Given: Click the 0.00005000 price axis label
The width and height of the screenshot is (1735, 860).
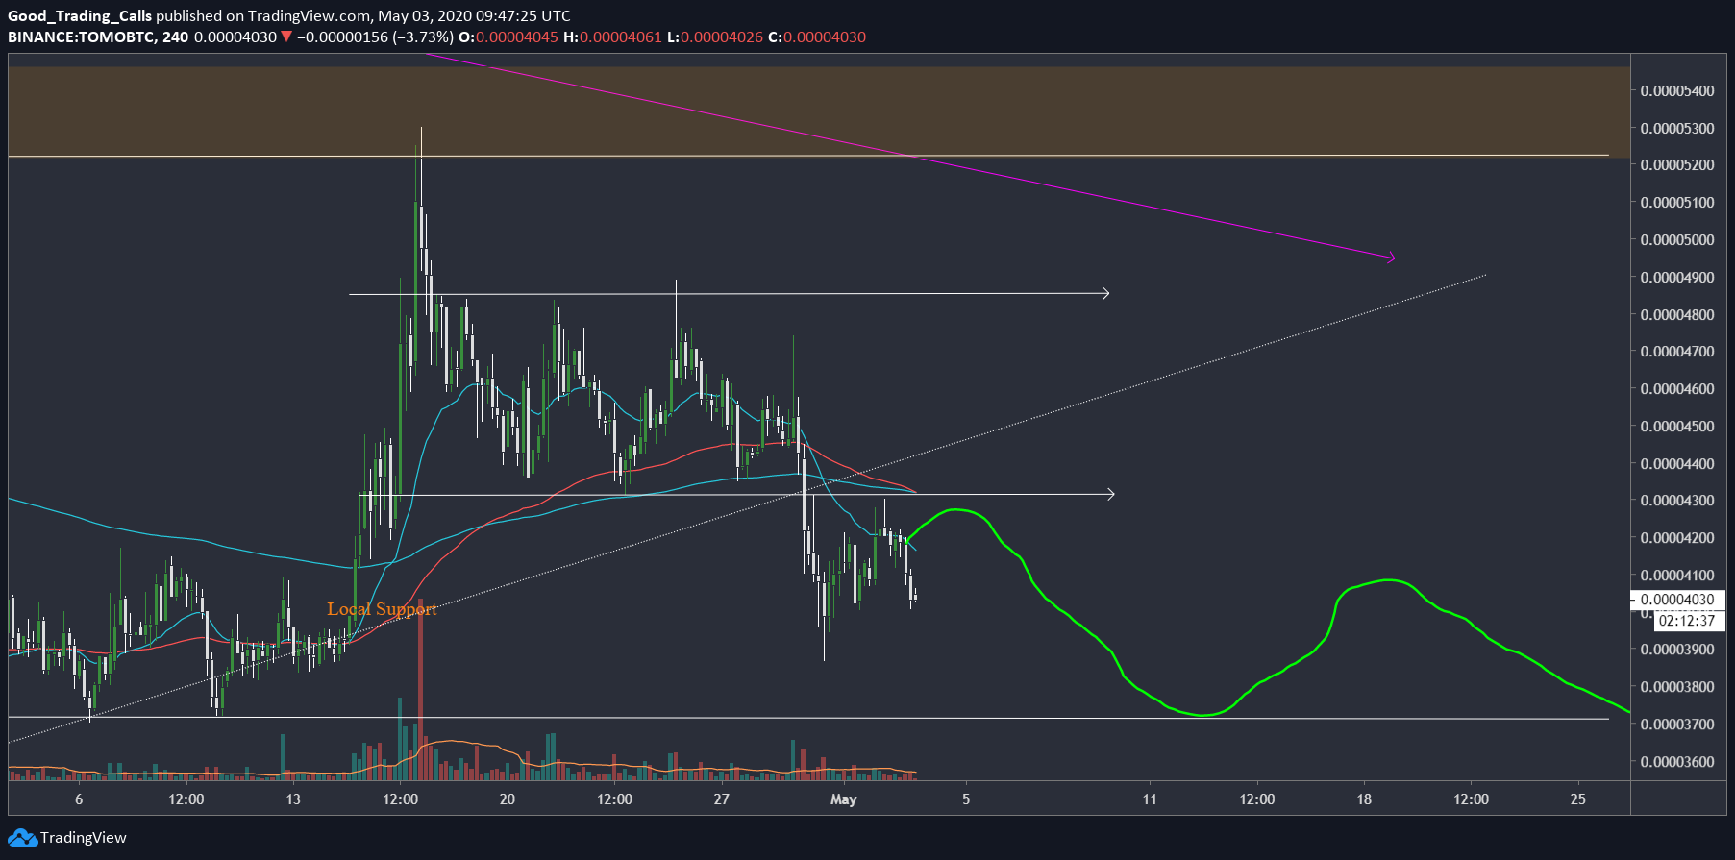Looking at the screenshot, I should coord(1677,240).
